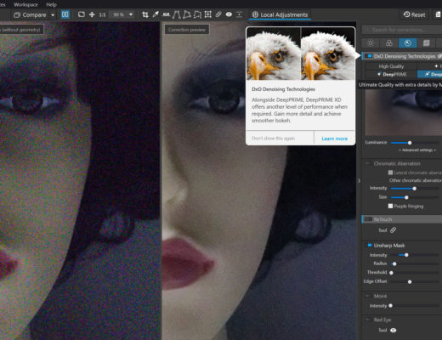Click Learn more in the popup
The height and width of the screenshot is (340, 442).
[x=335, y=139]
